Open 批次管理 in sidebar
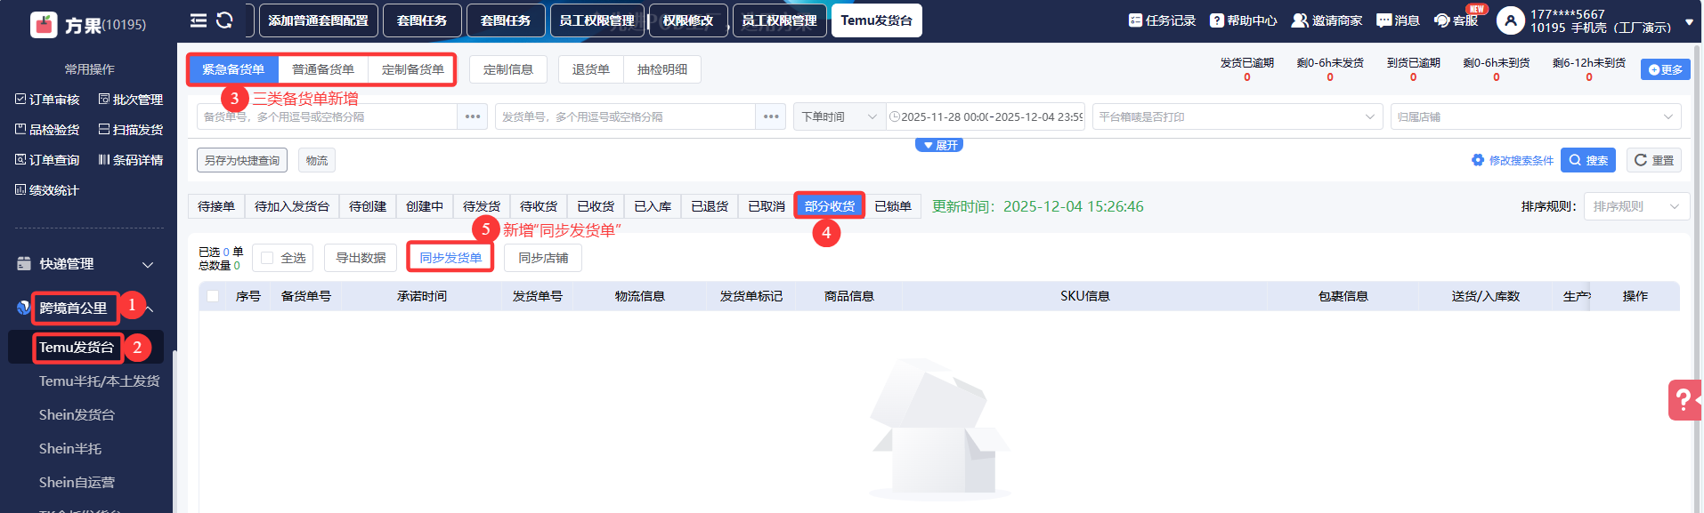This screenshot has height=513, width=1704. [x=130, y=100]
